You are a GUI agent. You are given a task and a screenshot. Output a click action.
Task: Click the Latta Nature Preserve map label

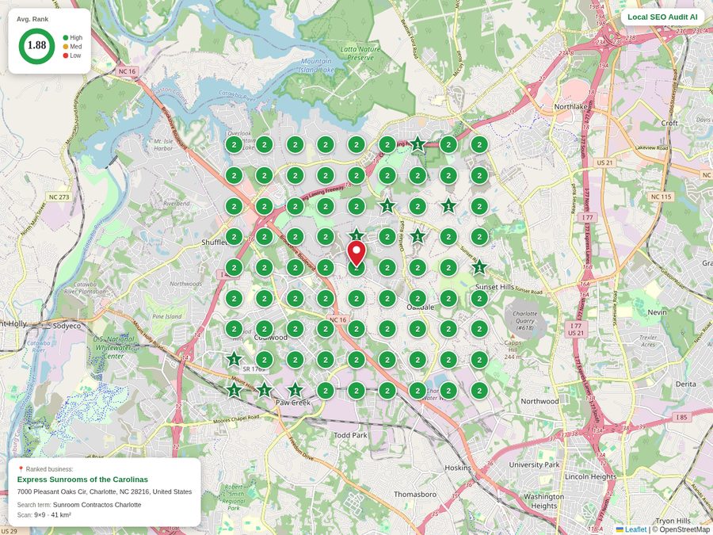[360, 53]
